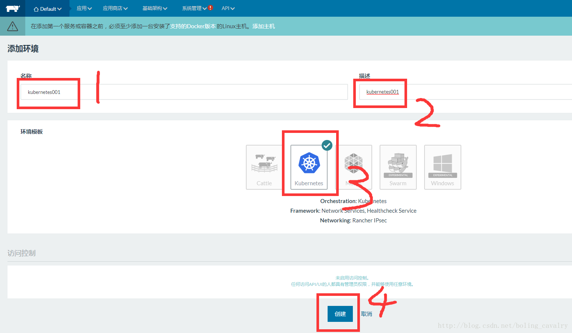Click the 取消 link
This screenshot has width=572, height=333.
[x=367, y=314]
